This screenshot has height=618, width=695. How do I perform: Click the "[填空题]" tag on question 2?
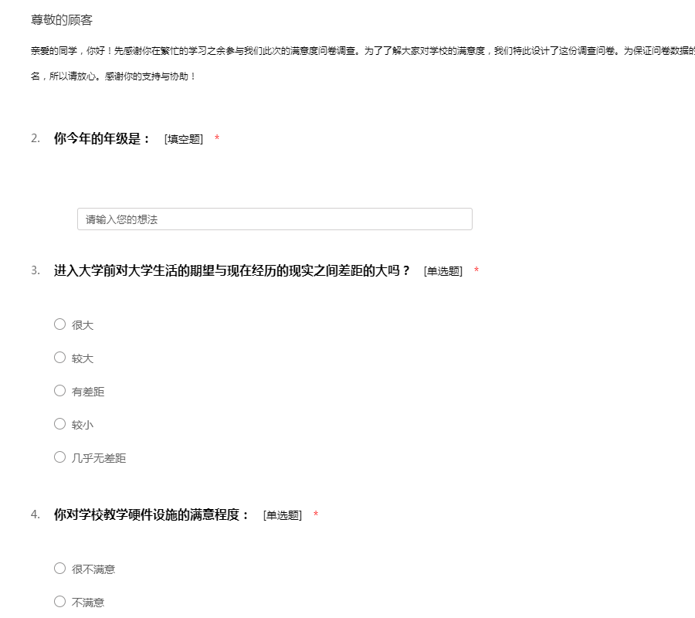click(183, 139)
